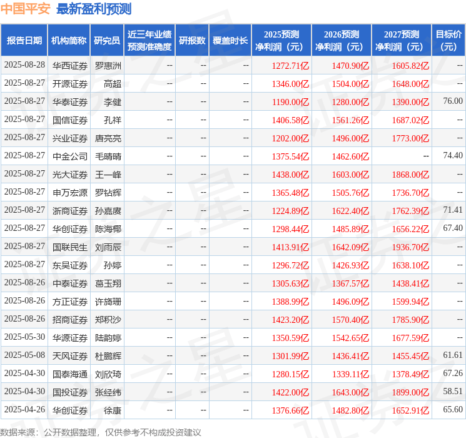Select the 机构简称 column header
Screen dimensions: 466x438
coord(69,41)
